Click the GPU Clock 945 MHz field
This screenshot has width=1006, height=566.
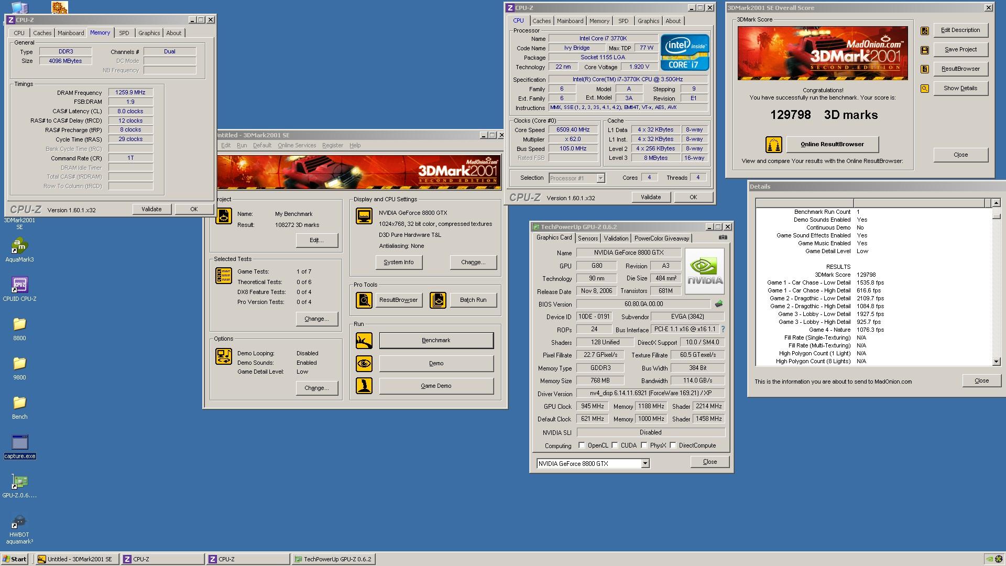click(593, 406)
